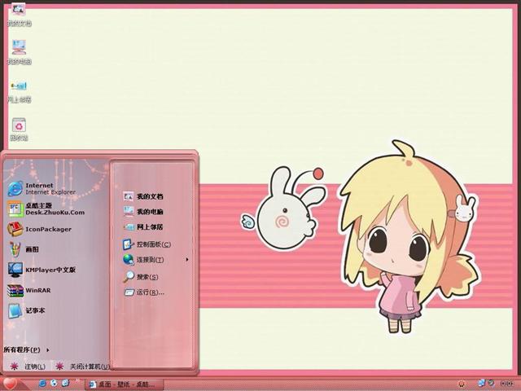The width and height of the screenshot is (521, 391).
Task: Open the 回收站 recycle bin desktop icon
Action: [x=19, y=130]
